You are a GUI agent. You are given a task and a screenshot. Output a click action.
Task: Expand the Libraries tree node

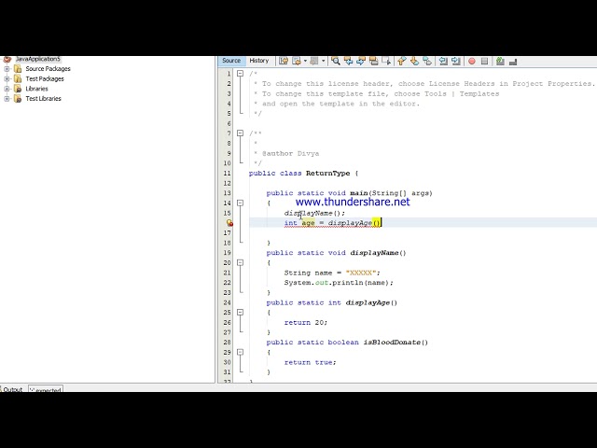(7, 89)
